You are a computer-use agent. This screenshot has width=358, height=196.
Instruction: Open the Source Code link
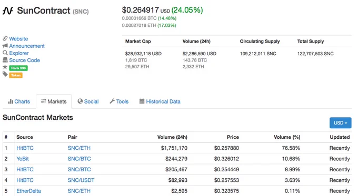click(24, 60)
